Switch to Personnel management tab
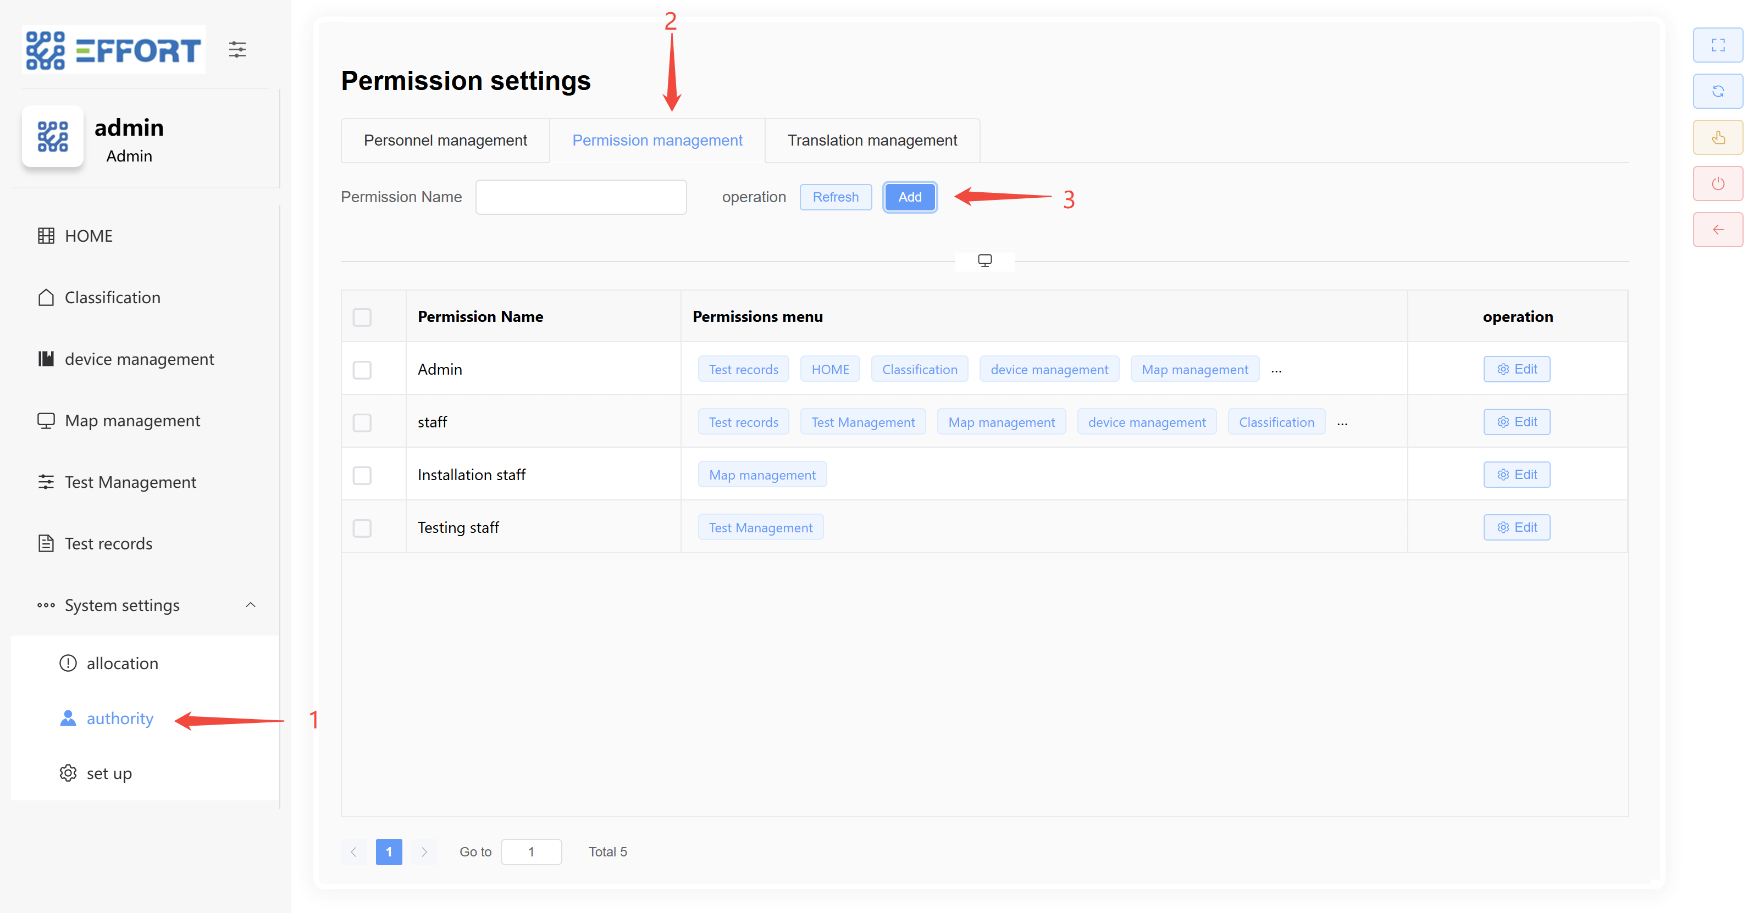The height and width of the screenshot is (913, 1759). 445,141
